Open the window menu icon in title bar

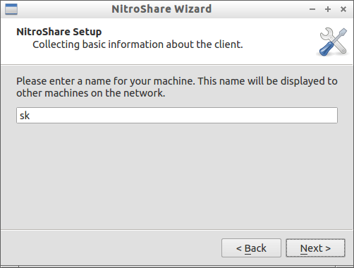pos(11,9)
